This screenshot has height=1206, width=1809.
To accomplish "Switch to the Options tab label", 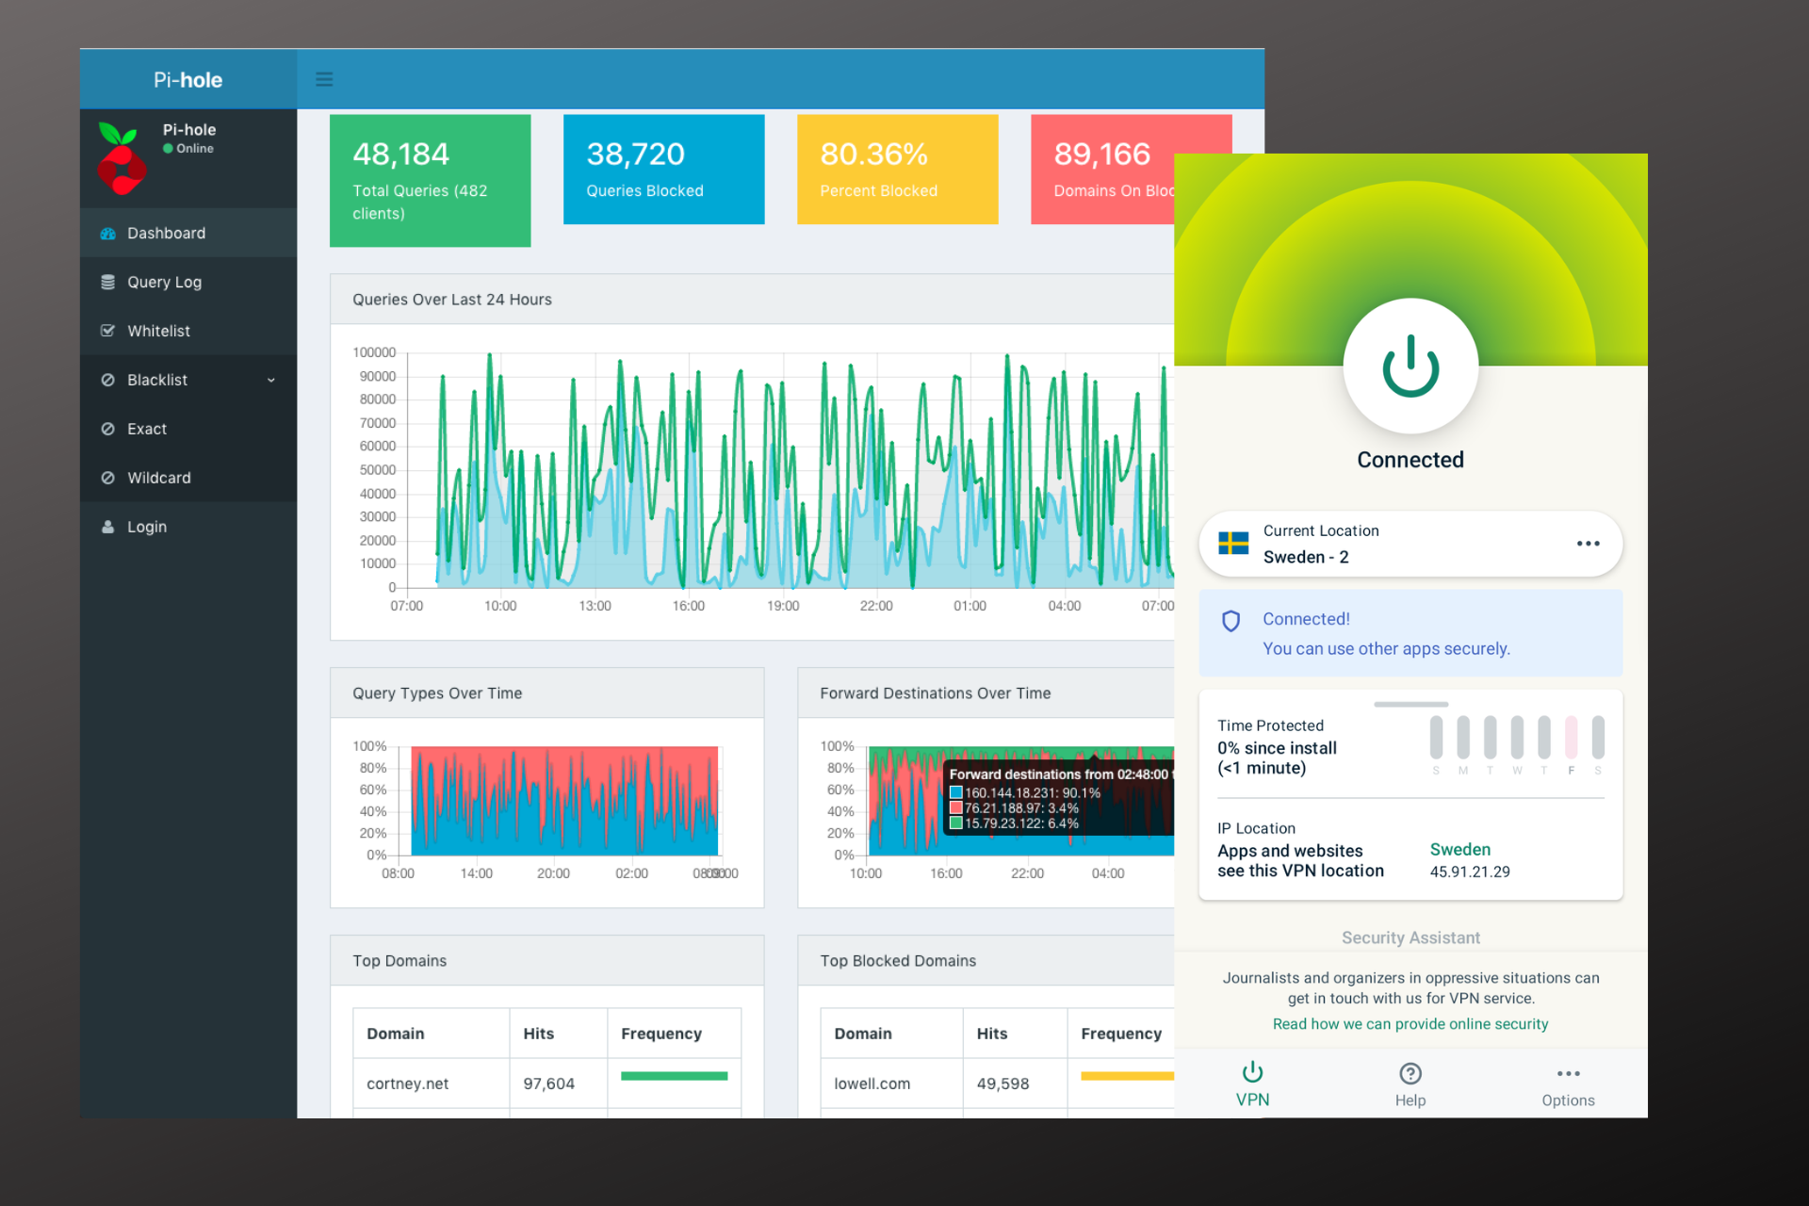I will point(1569,1100).
